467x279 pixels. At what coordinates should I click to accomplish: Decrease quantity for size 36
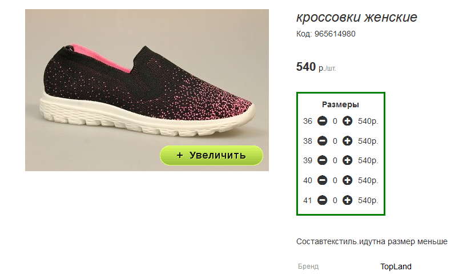pyautogui.click(x=322, y=121)
